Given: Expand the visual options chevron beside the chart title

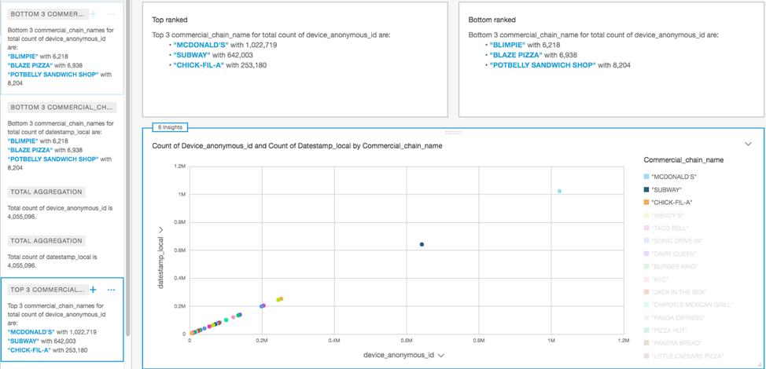Looking at the screenshot, I should click(x=748, y=144).
